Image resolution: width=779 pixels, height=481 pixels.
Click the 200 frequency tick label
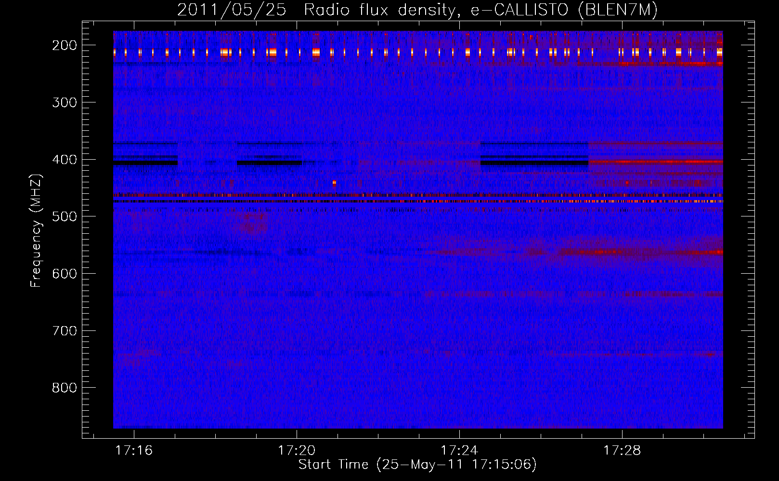65,45
